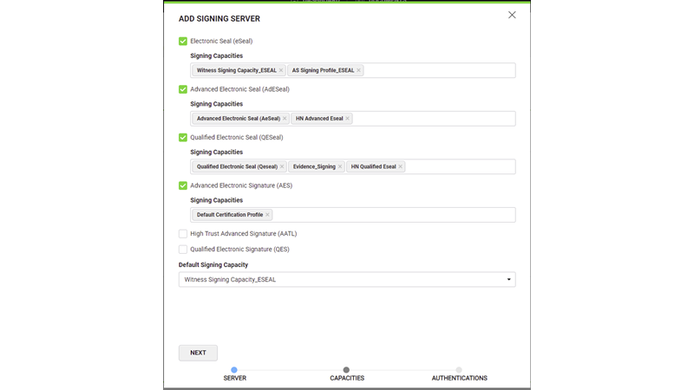The height and width of the screenshot is (390, 694).
Task: Uncheck Electronic Seal (eSeal) checkbox
Action: 183,41
